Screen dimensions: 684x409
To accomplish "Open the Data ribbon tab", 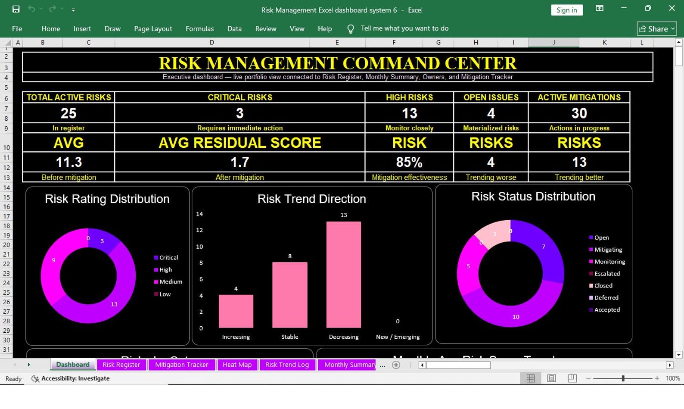I will (234, 28).
